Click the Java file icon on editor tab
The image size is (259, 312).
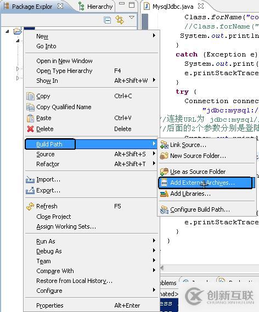coord(147,7)
